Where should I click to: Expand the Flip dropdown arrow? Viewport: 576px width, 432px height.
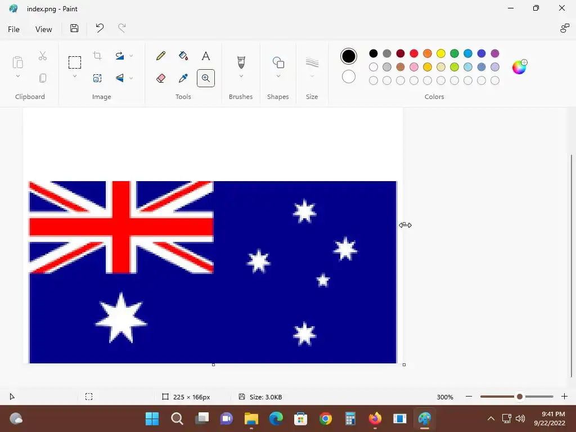pyautogui.click(x=131, y=78)
